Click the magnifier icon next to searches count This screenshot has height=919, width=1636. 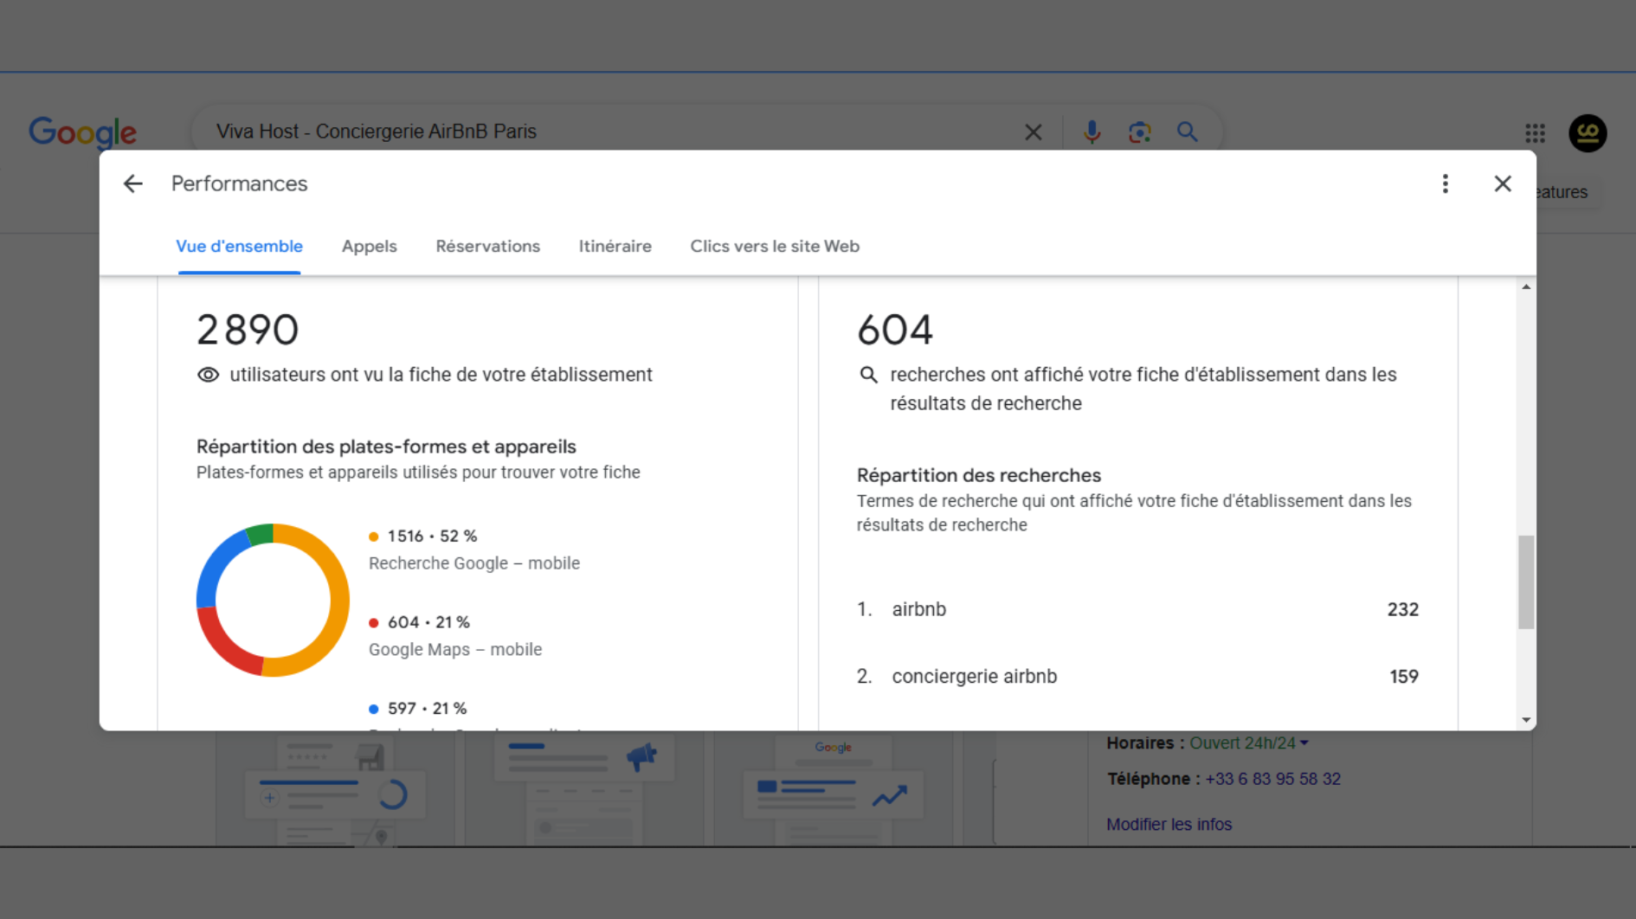tap(868, 375)
